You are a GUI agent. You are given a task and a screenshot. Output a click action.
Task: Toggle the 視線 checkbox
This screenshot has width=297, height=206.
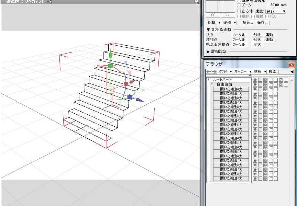253,16
